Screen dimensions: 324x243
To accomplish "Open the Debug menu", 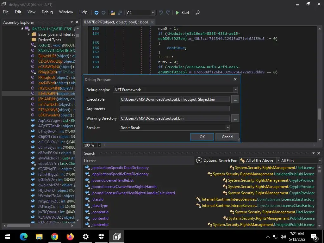I will pos(47,12).
